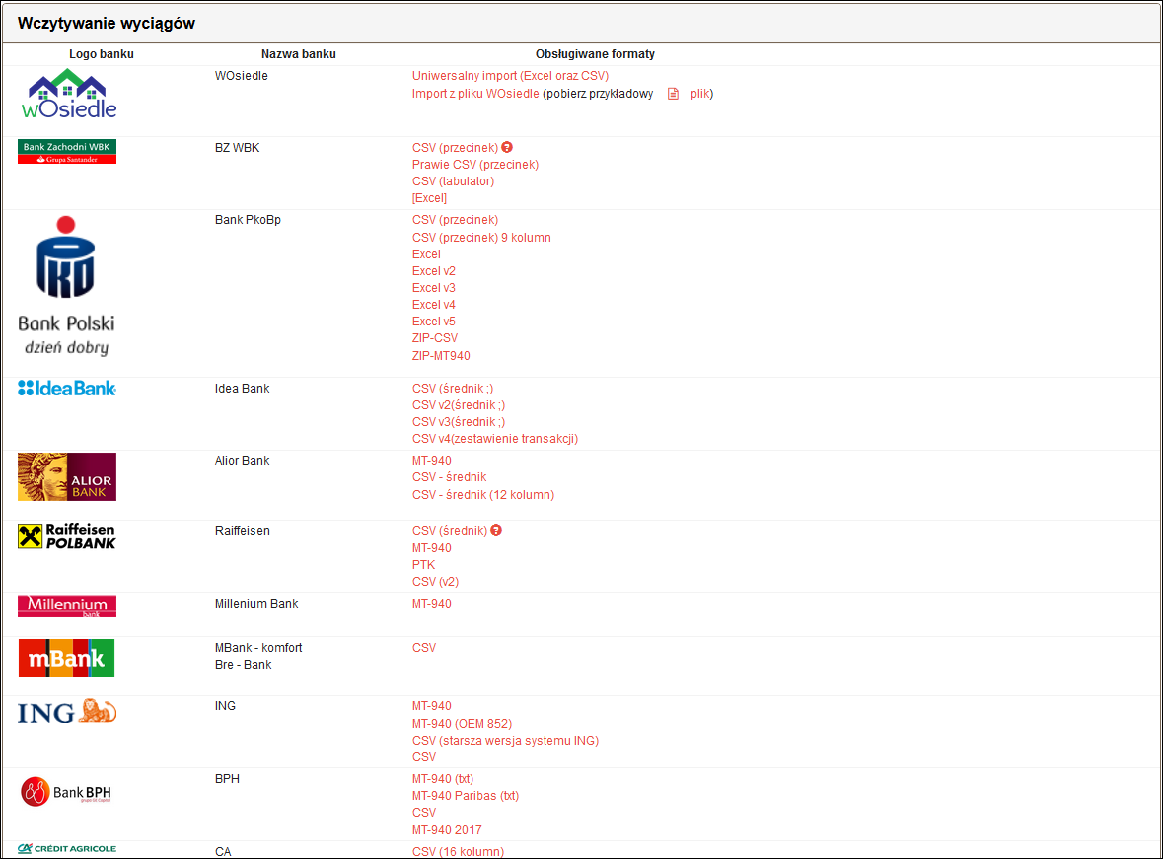This screenshot has width=1163, height=859.
Task: Select BZ WBK Prawie CSV (przecinek)
Action: (x=475, y=165)
